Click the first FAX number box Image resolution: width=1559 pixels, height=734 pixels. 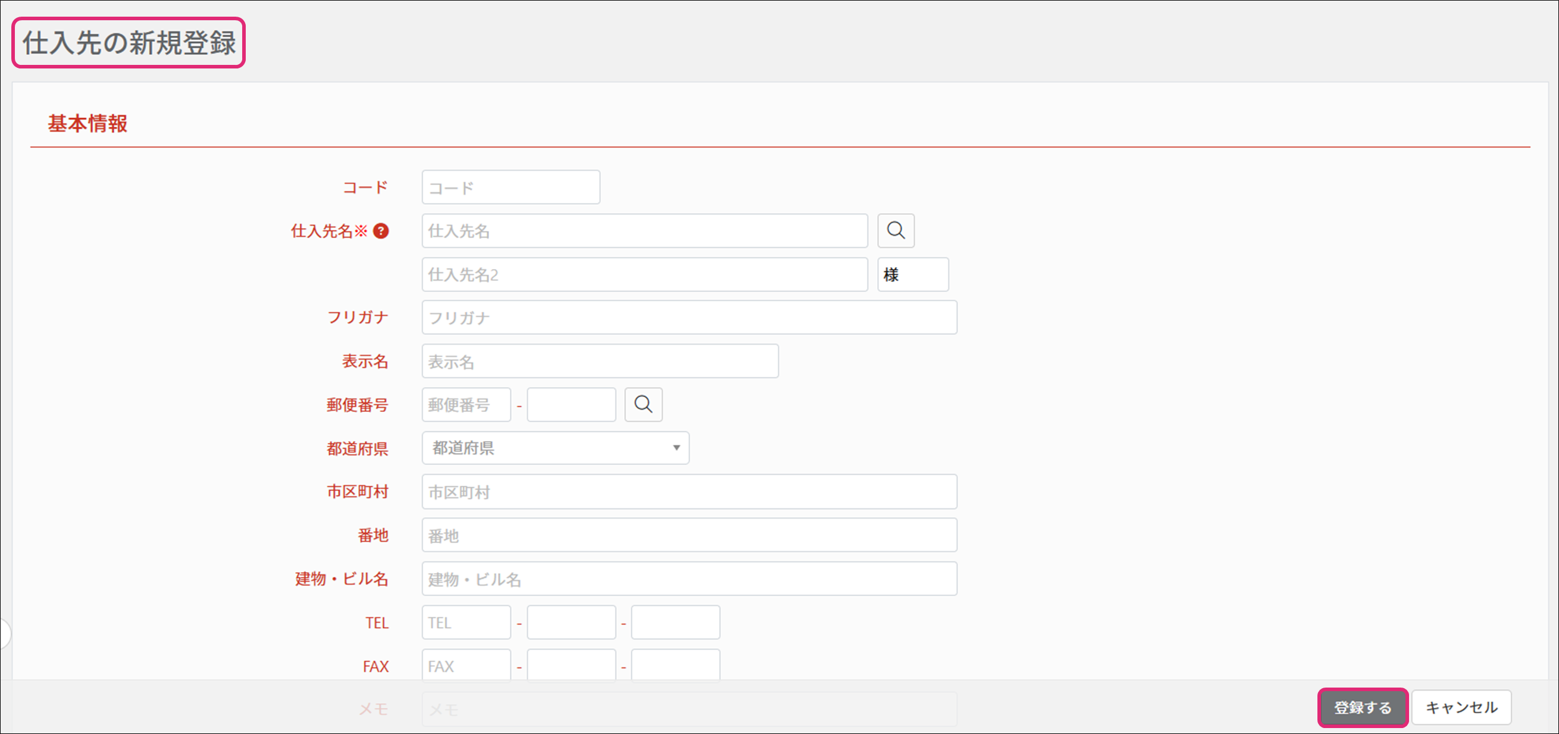click(466, 665)
